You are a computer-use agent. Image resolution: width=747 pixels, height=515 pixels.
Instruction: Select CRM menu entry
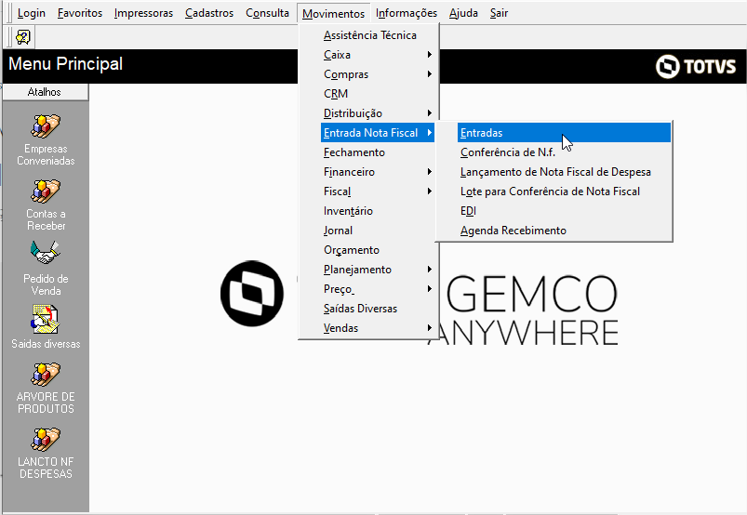tap(378, 94)
